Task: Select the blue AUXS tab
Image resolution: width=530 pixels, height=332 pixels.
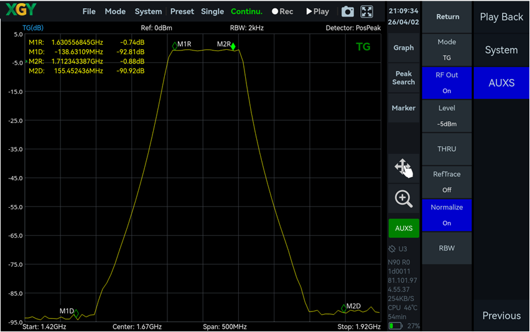Action: pyautogui.click(x=501, y=83)
